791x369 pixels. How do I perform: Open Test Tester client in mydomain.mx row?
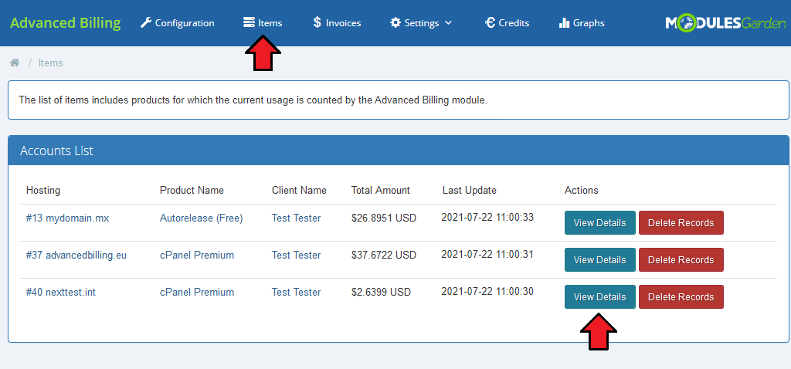click(296, 218)
